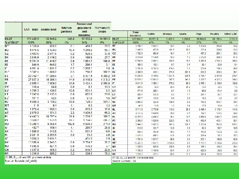Click the 'Pigs' column header
This screenshot has width=239, height=179.
199,34
